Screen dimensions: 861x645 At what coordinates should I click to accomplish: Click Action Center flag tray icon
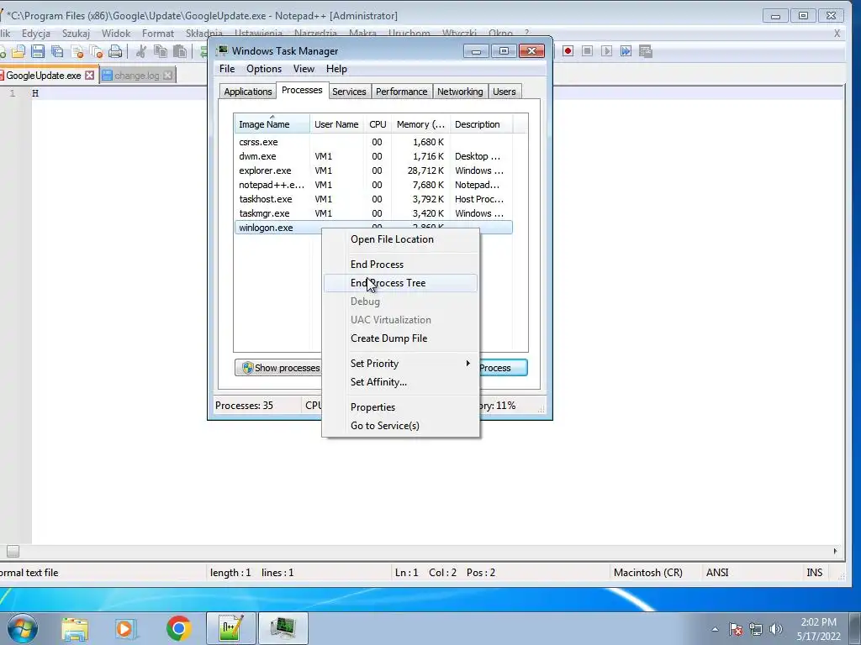[x=736, y=629]
